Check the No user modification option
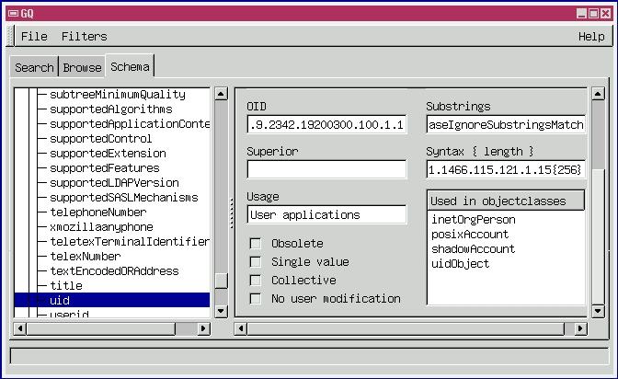The height and width of the screenshot is (379, 618). coord(256,299)
